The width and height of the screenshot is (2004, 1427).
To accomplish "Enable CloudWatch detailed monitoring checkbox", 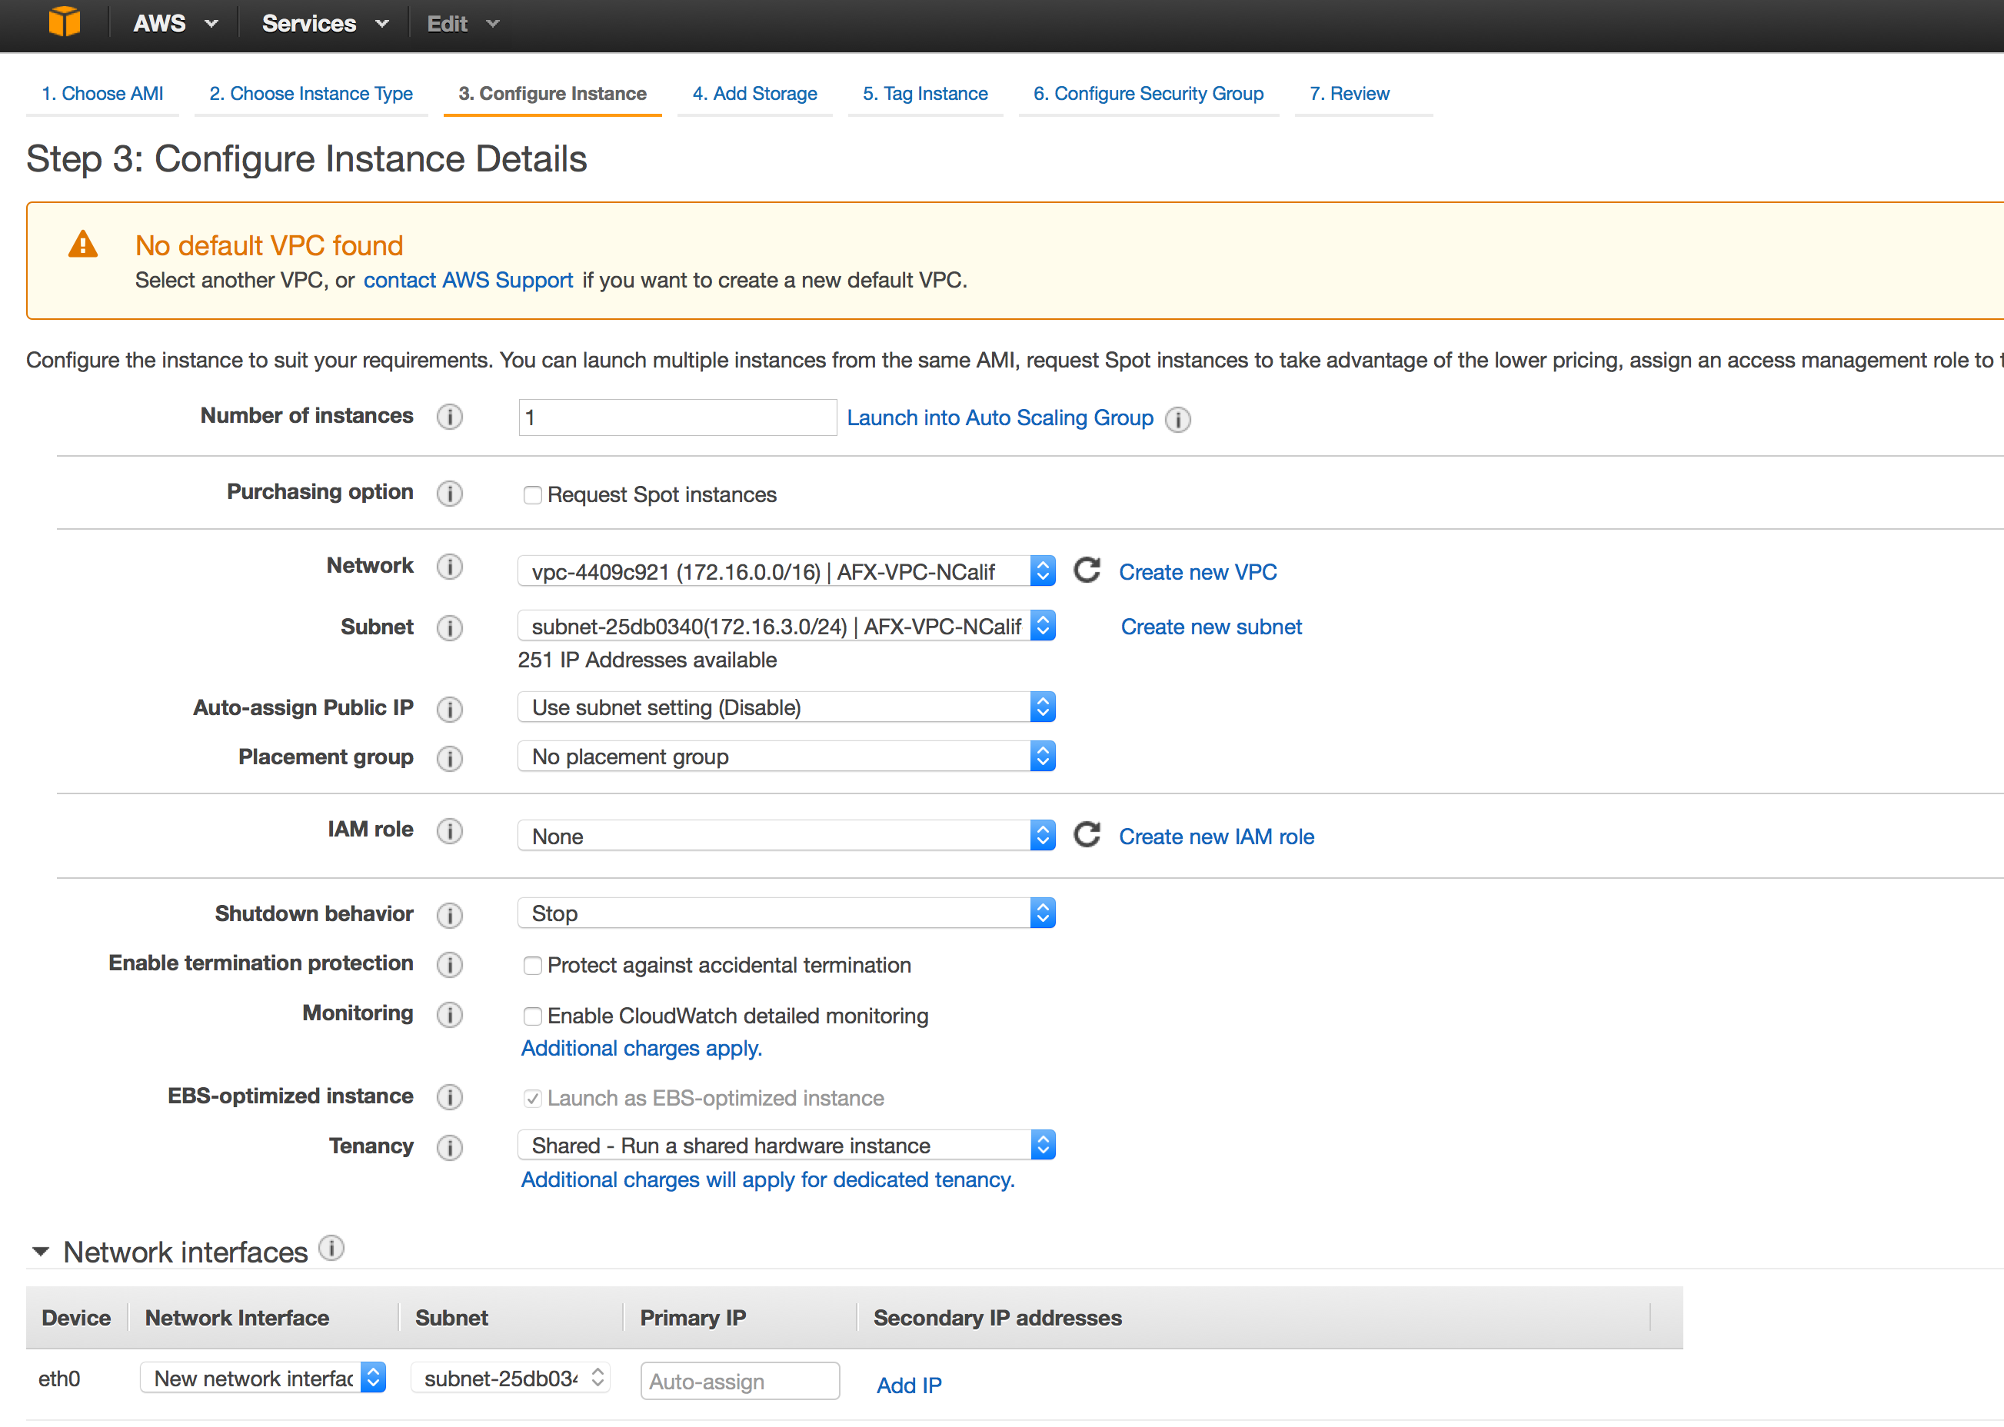I will click(532, 1016).
